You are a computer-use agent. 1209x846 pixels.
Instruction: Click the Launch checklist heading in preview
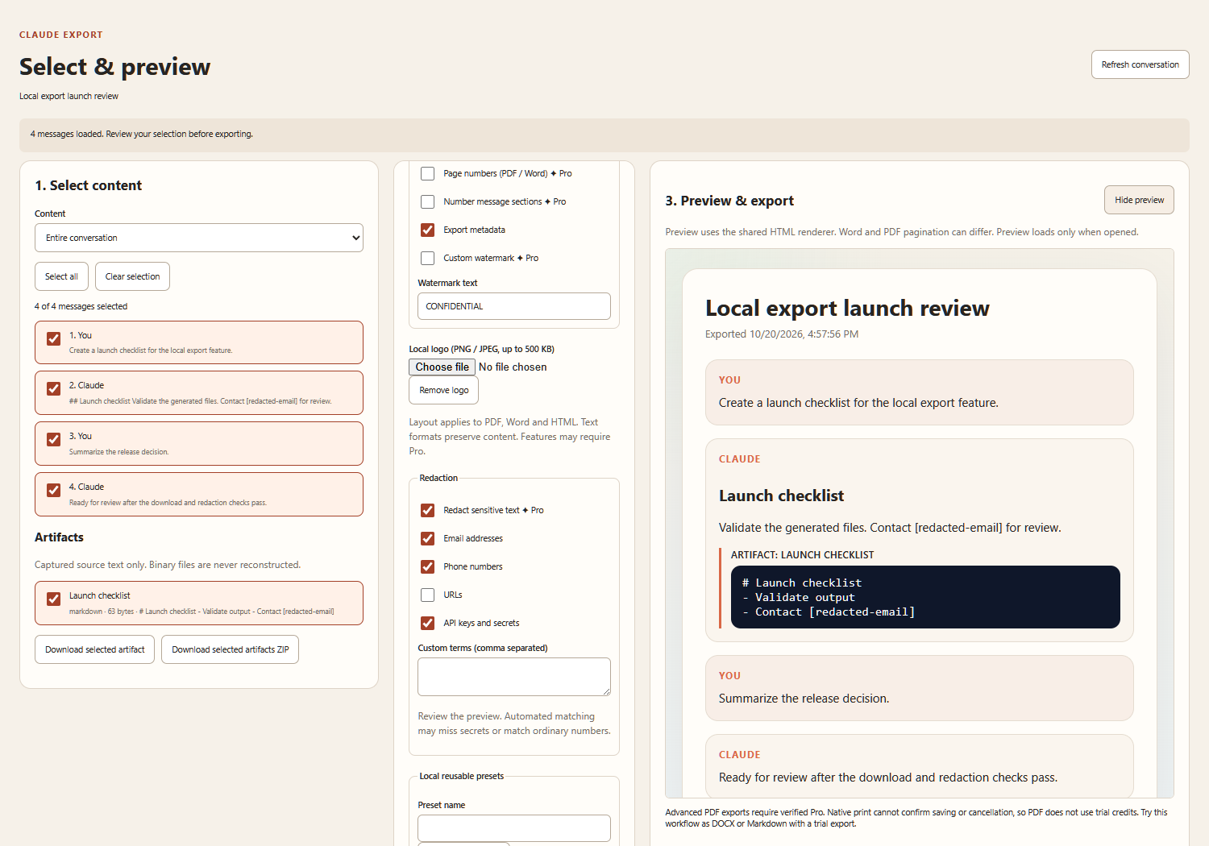coord(781,496)
